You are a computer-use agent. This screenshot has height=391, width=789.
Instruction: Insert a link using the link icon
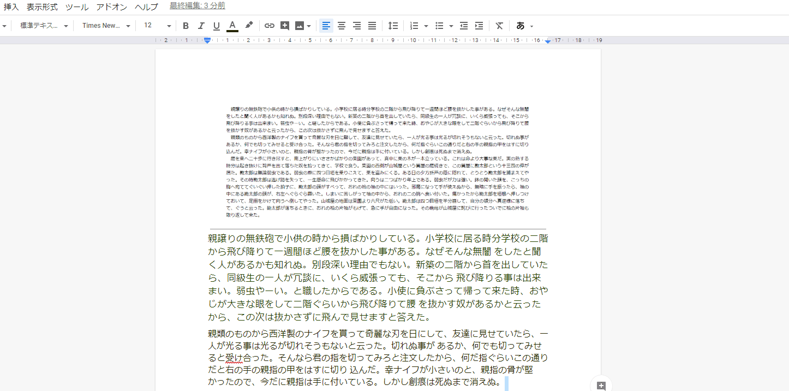(x=270, y=26)
